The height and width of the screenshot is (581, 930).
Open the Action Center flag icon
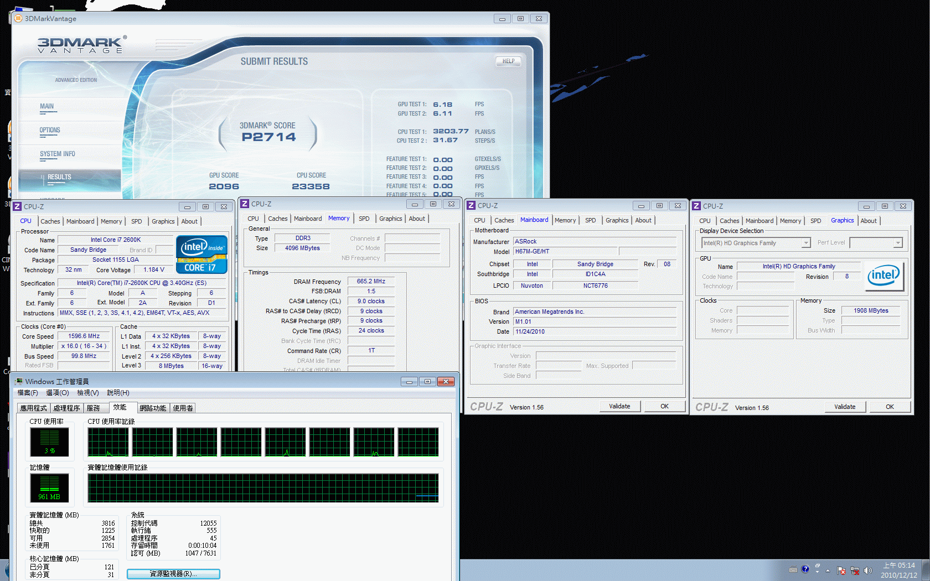click(841, 570)
